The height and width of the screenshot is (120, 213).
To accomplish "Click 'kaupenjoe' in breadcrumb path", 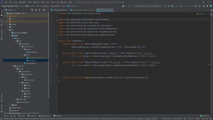I will pyautogui.click(x=45, y=6).
